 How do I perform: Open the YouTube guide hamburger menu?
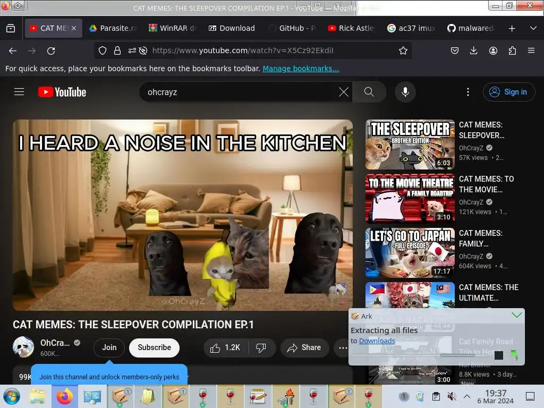[x=19, y=92]
